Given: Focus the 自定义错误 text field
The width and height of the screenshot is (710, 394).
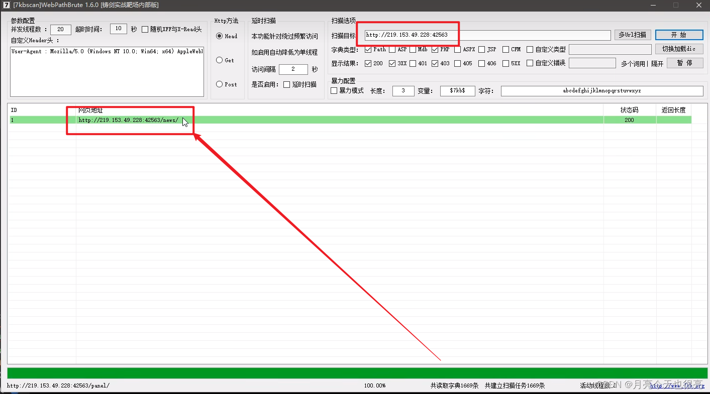Looking at the screenshot, I should tap(592, 63).
